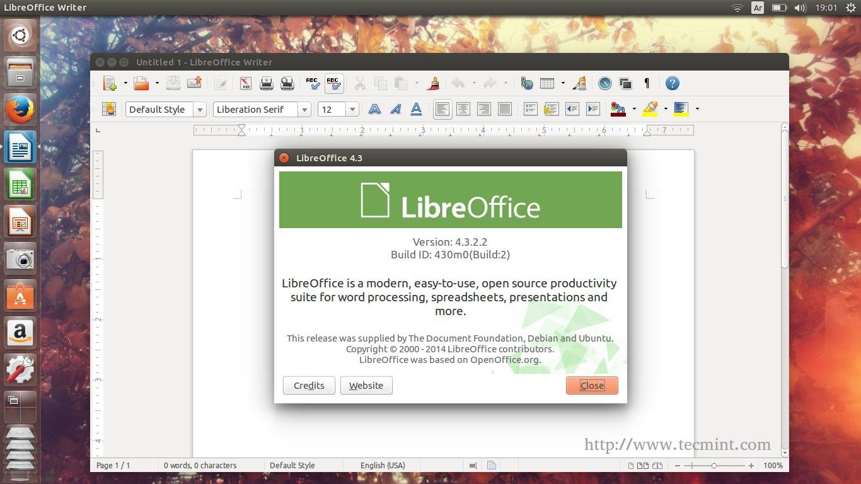Open the Gallery icon
The width and height of the screenshot is (861, 484).
coord(626,83)
